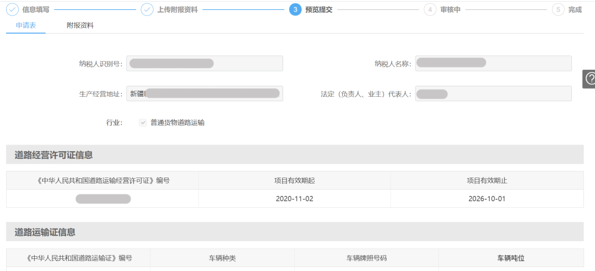Click the 法定代表人 input field

(x=493, y=93)
